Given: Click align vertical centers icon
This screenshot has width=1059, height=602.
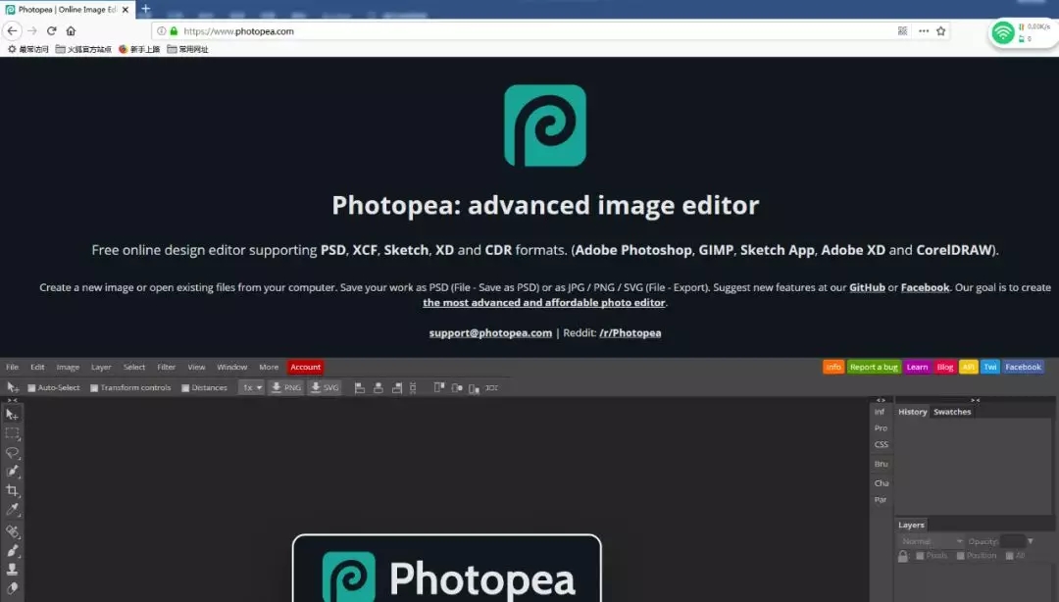Looking at the screenshot, I should coord(457,388).
